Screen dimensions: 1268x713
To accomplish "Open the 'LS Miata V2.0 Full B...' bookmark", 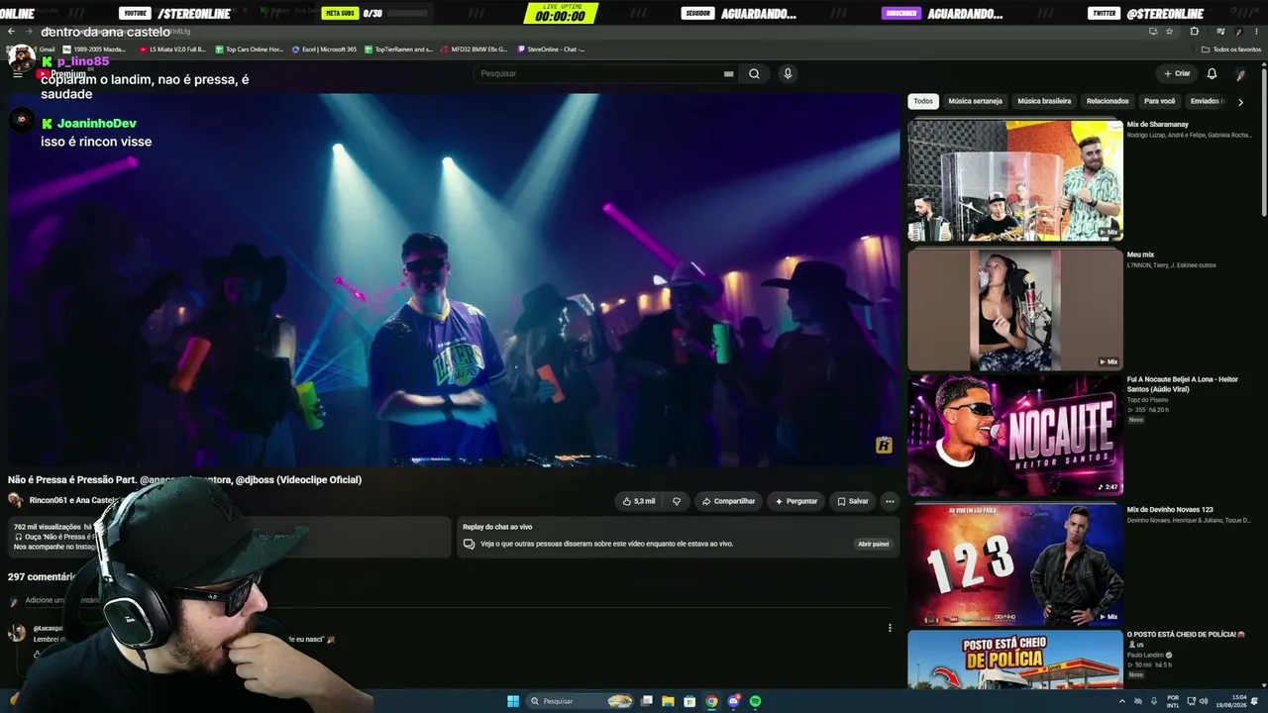I will (172, 49).
